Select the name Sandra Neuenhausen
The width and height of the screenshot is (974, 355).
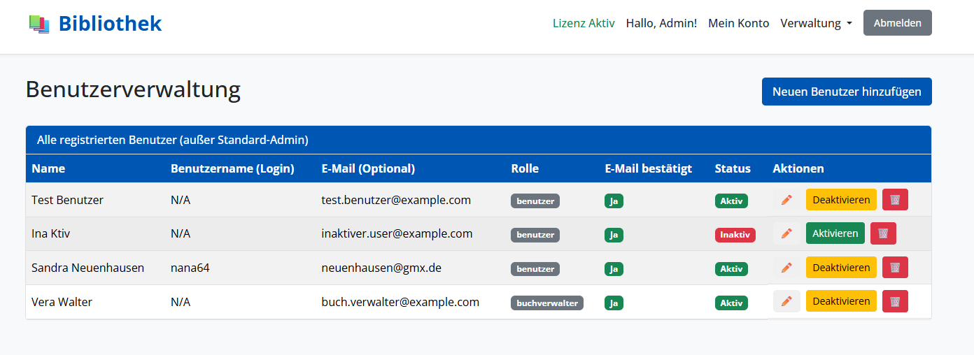(x=87, y=268)
